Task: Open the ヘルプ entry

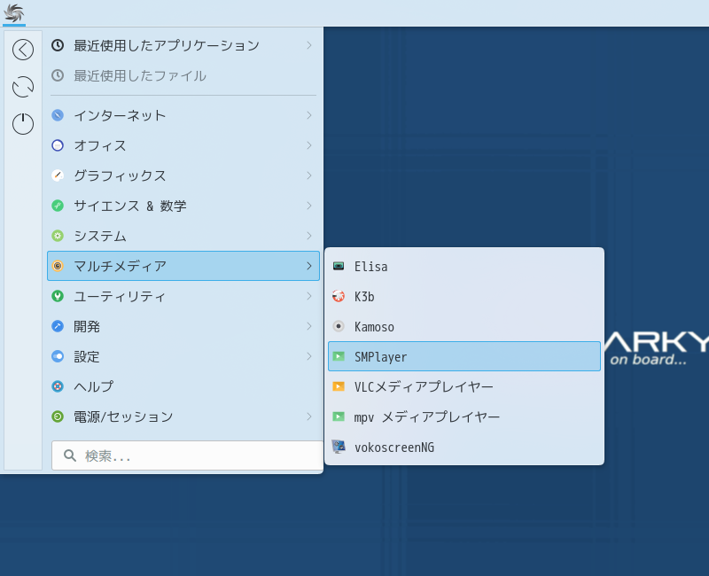Action: coord(183,386)
